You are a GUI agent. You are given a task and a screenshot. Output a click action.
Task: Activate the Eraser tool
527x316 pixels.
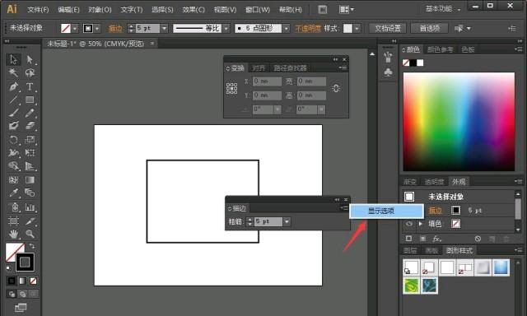coord(30,126)
